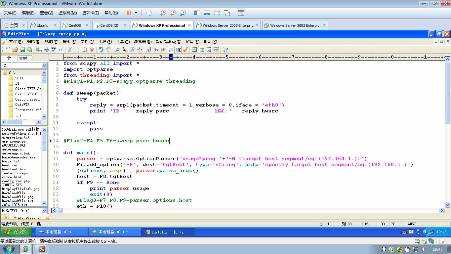
Task: Open the 搜索(S) menu in EditPlus
Action: click(x=69, y=42)
